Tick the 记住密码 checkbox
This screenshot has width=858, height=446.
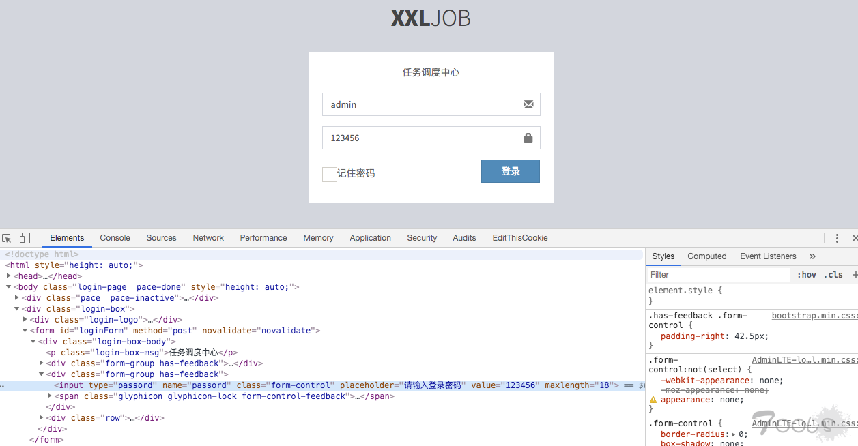330,174
